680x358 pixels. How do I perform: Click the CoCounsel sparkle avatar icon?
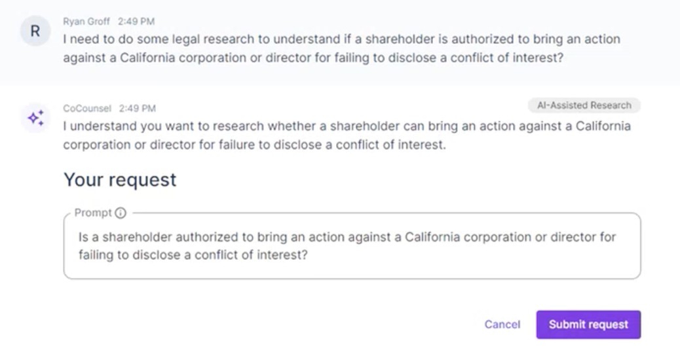point(35,117)
